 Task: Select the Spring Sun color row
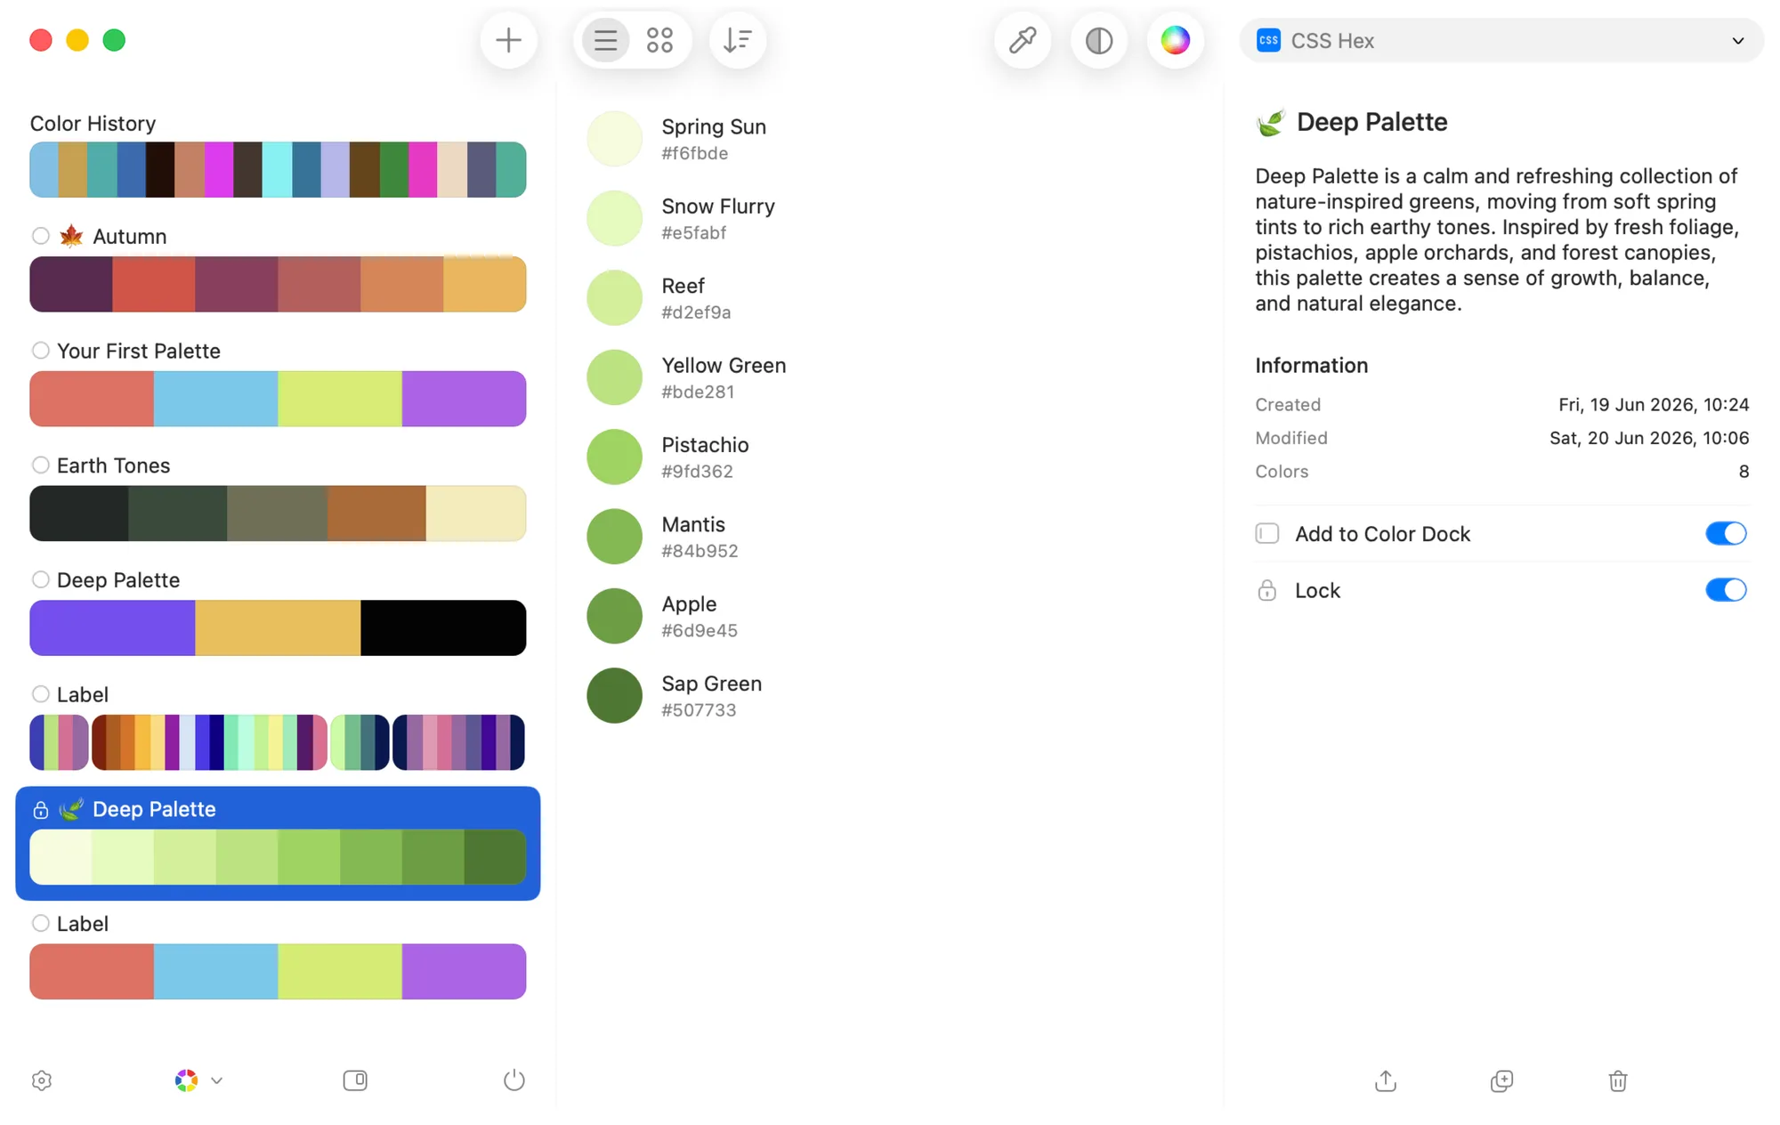coord(890,139)
